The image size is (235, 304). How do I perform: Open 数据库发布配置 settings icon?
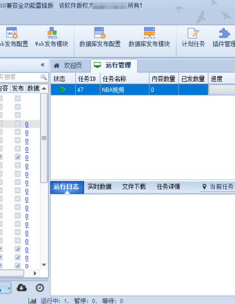[100, 33]
